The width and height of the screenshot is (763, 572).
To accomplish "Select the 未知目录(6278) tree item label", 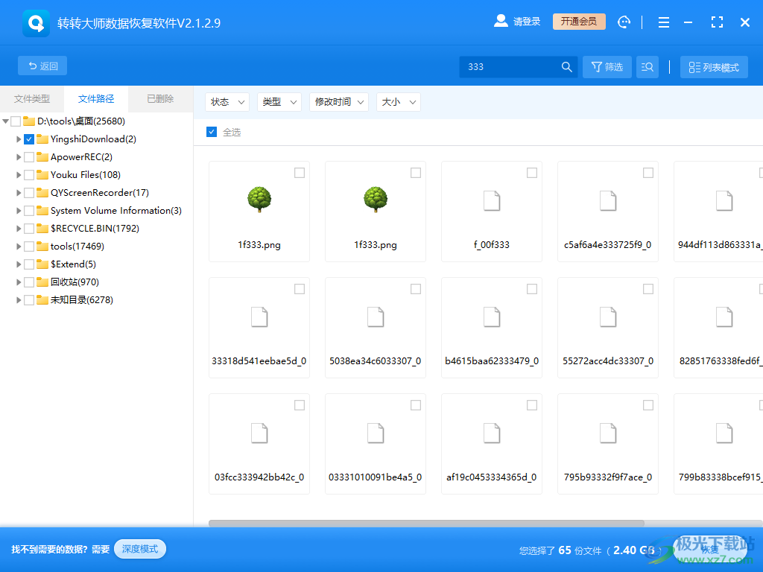I will [82, 300].
